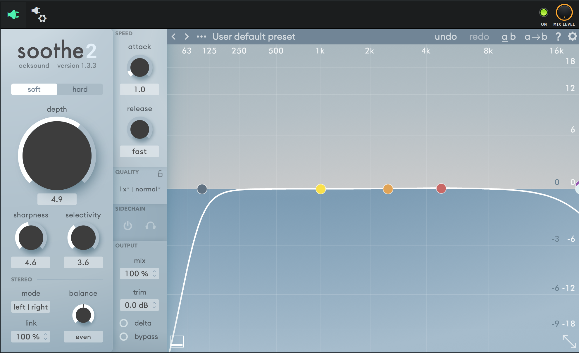The height and width of the screenshot is (353, 579).
Task: Go to previous preset with left chevron
Action: tap(174, 37)
